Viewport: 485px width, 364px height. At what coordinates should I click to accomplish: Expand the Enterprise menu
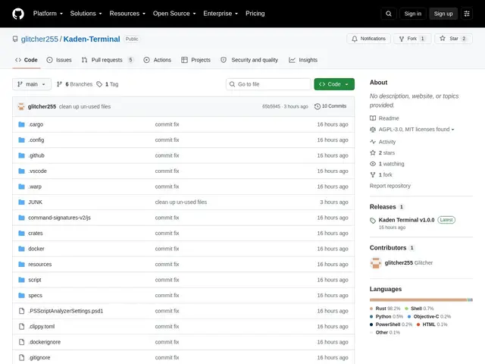click(x=221, y=14)
